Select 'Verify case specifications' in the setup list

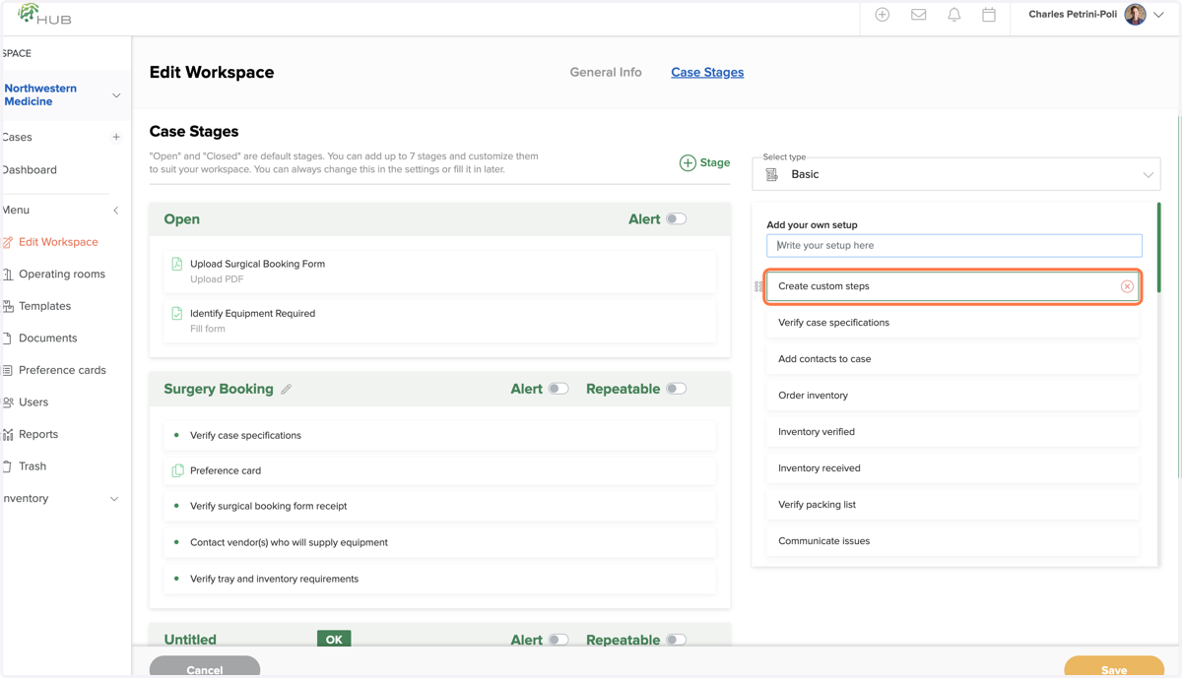(x=953, y=323)
